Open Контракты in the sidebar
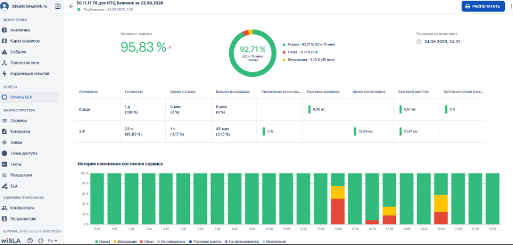The image size is (513, 245). tap(20, 132)
